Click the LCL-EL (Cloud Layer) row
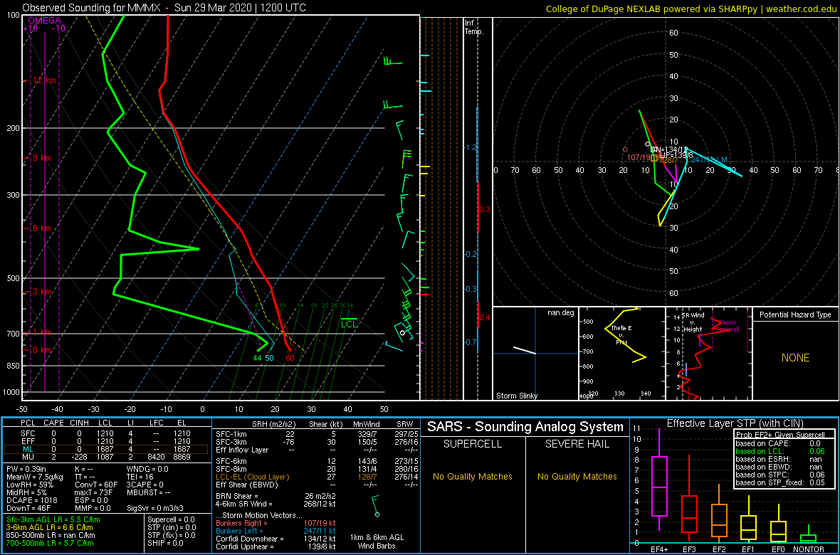The image size is (840, 555). tap(316, 476)
